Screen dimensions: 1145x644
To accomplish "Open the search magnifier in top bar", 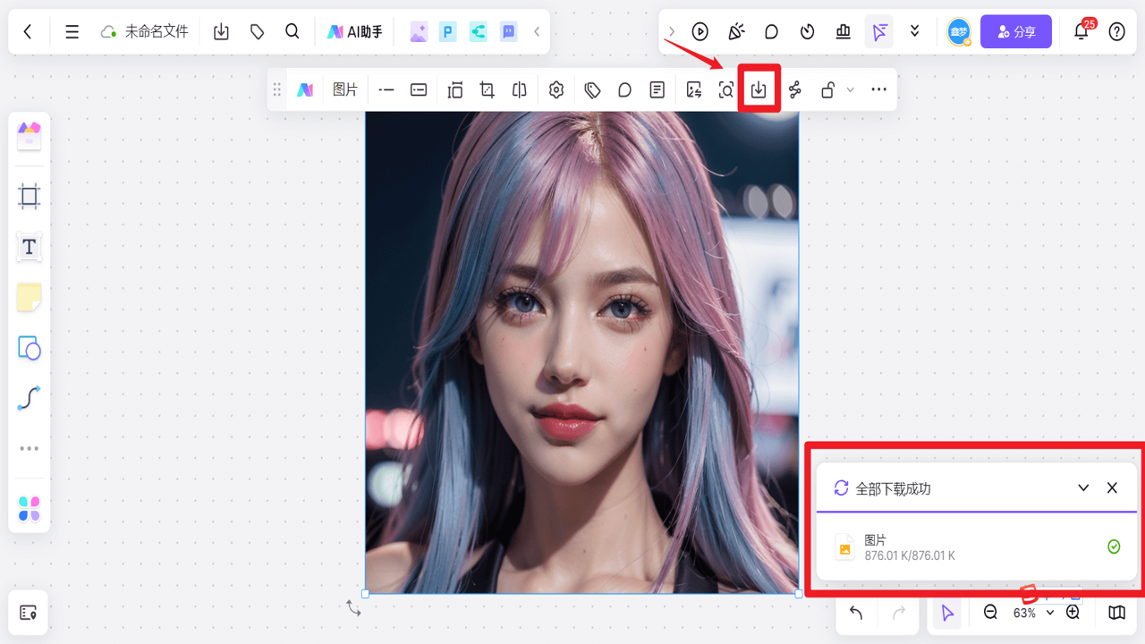I will point(293,31).
